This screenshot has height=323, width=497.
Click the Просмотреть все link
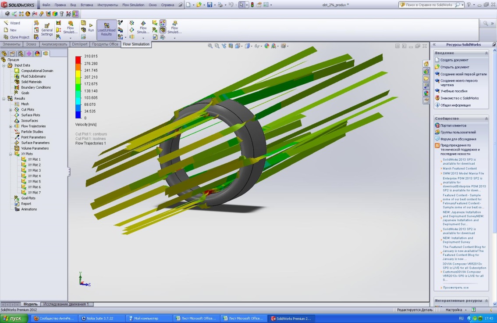pyautogui.click(x=455, y=287)
